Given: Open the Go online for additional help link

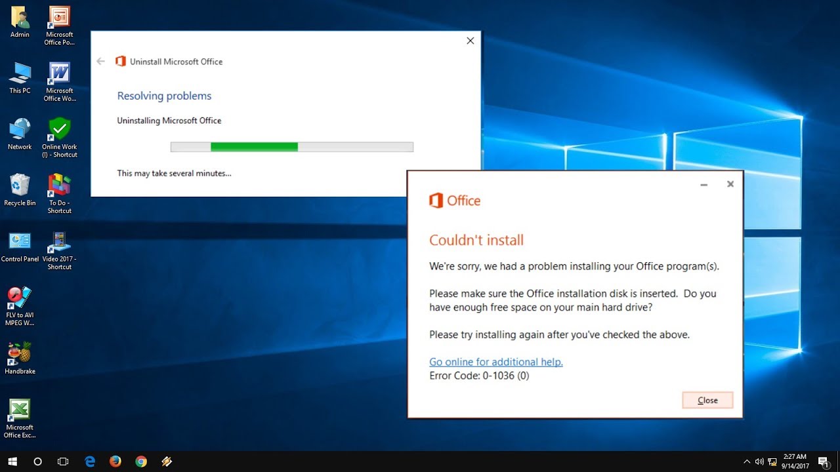Looking at the screenshot, I should [x=496, y=362].
